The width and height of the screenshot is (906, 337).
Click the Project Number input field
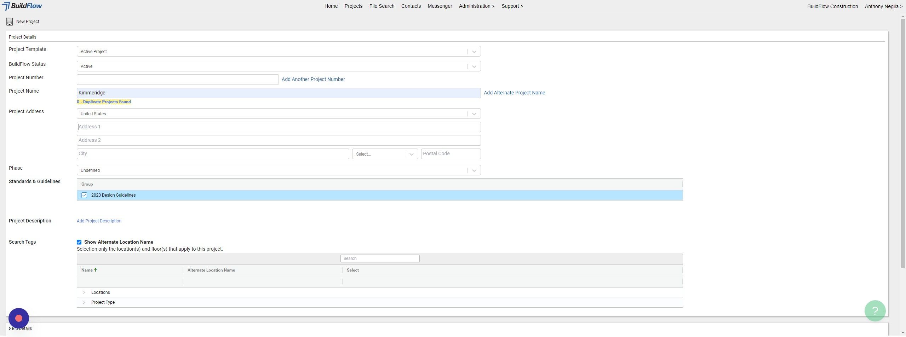click(x=178, y=80)
